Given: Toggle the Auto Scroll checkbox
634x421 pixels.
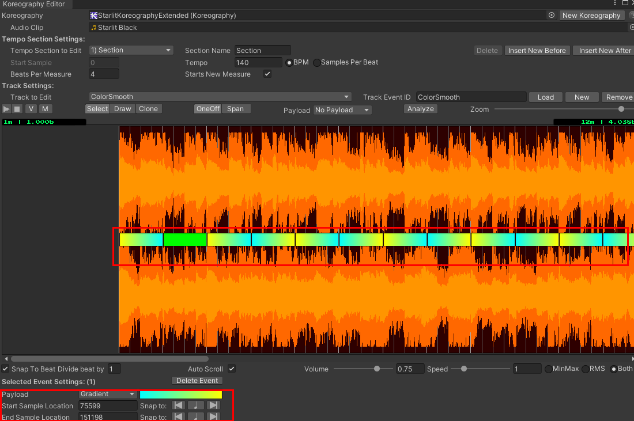Looking at the screenshot, I should 232,369.
